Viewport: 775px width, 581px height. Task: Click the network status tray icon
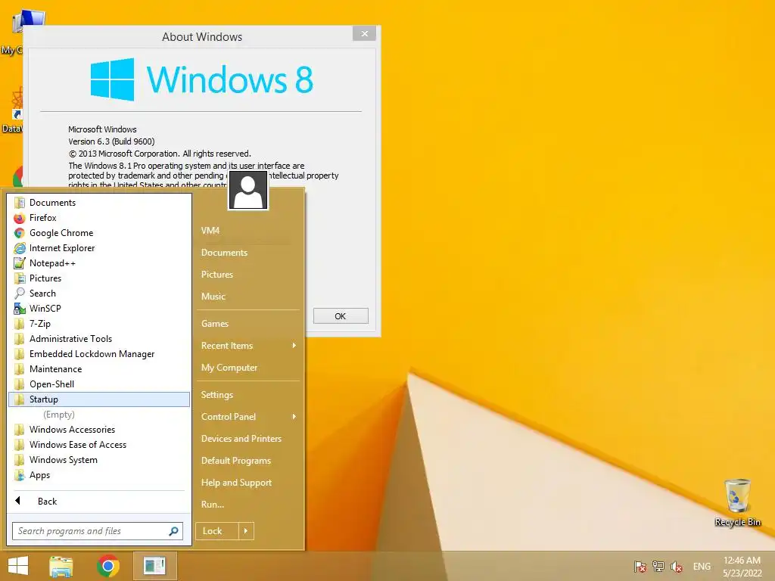coord(658,566)
